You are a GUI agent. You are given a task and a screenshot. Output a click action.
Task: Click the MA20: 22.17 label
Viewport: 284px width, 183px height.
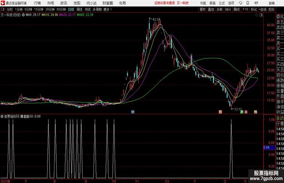click(67, 15)
